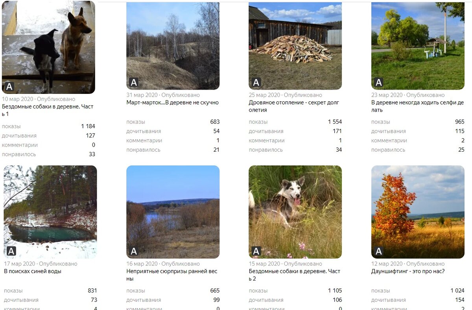Viewport: 472px width, 310px height.
Task: Click the two dogs on porch thumbnail
Action: [x=48, y=47]
